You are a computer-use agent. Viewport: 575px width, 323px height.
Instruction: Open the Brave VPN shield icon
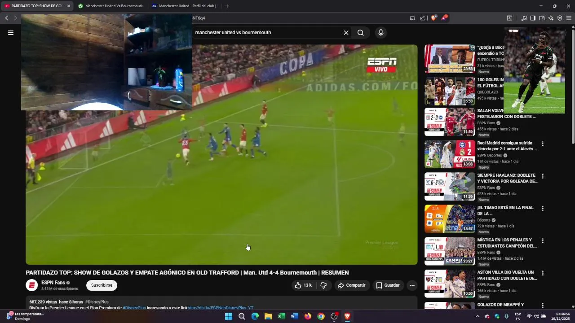pos(560,18)
